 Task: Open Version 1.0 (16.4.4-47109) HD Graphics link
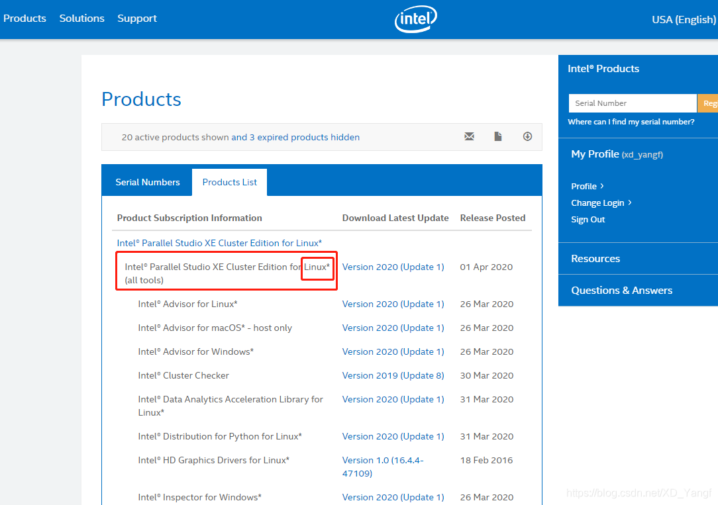pos(383,467)
